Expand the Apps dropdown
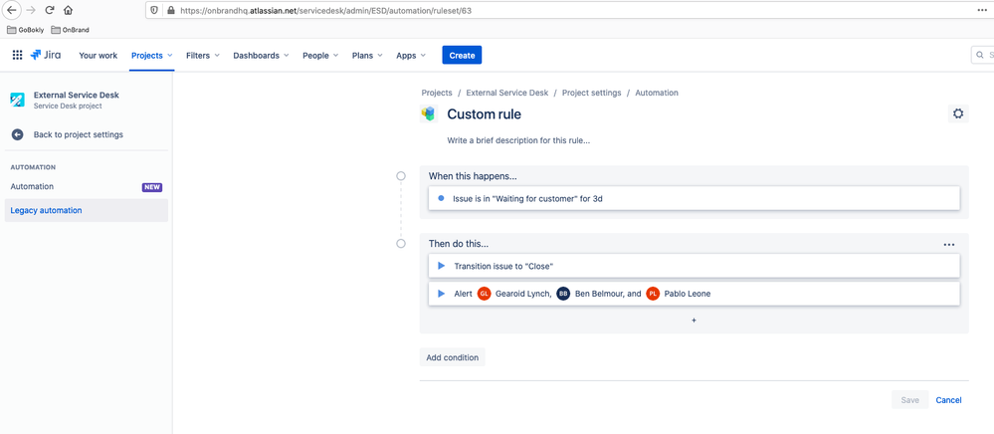The width and height of the screenshot is (994, 434). pos(411,55)
